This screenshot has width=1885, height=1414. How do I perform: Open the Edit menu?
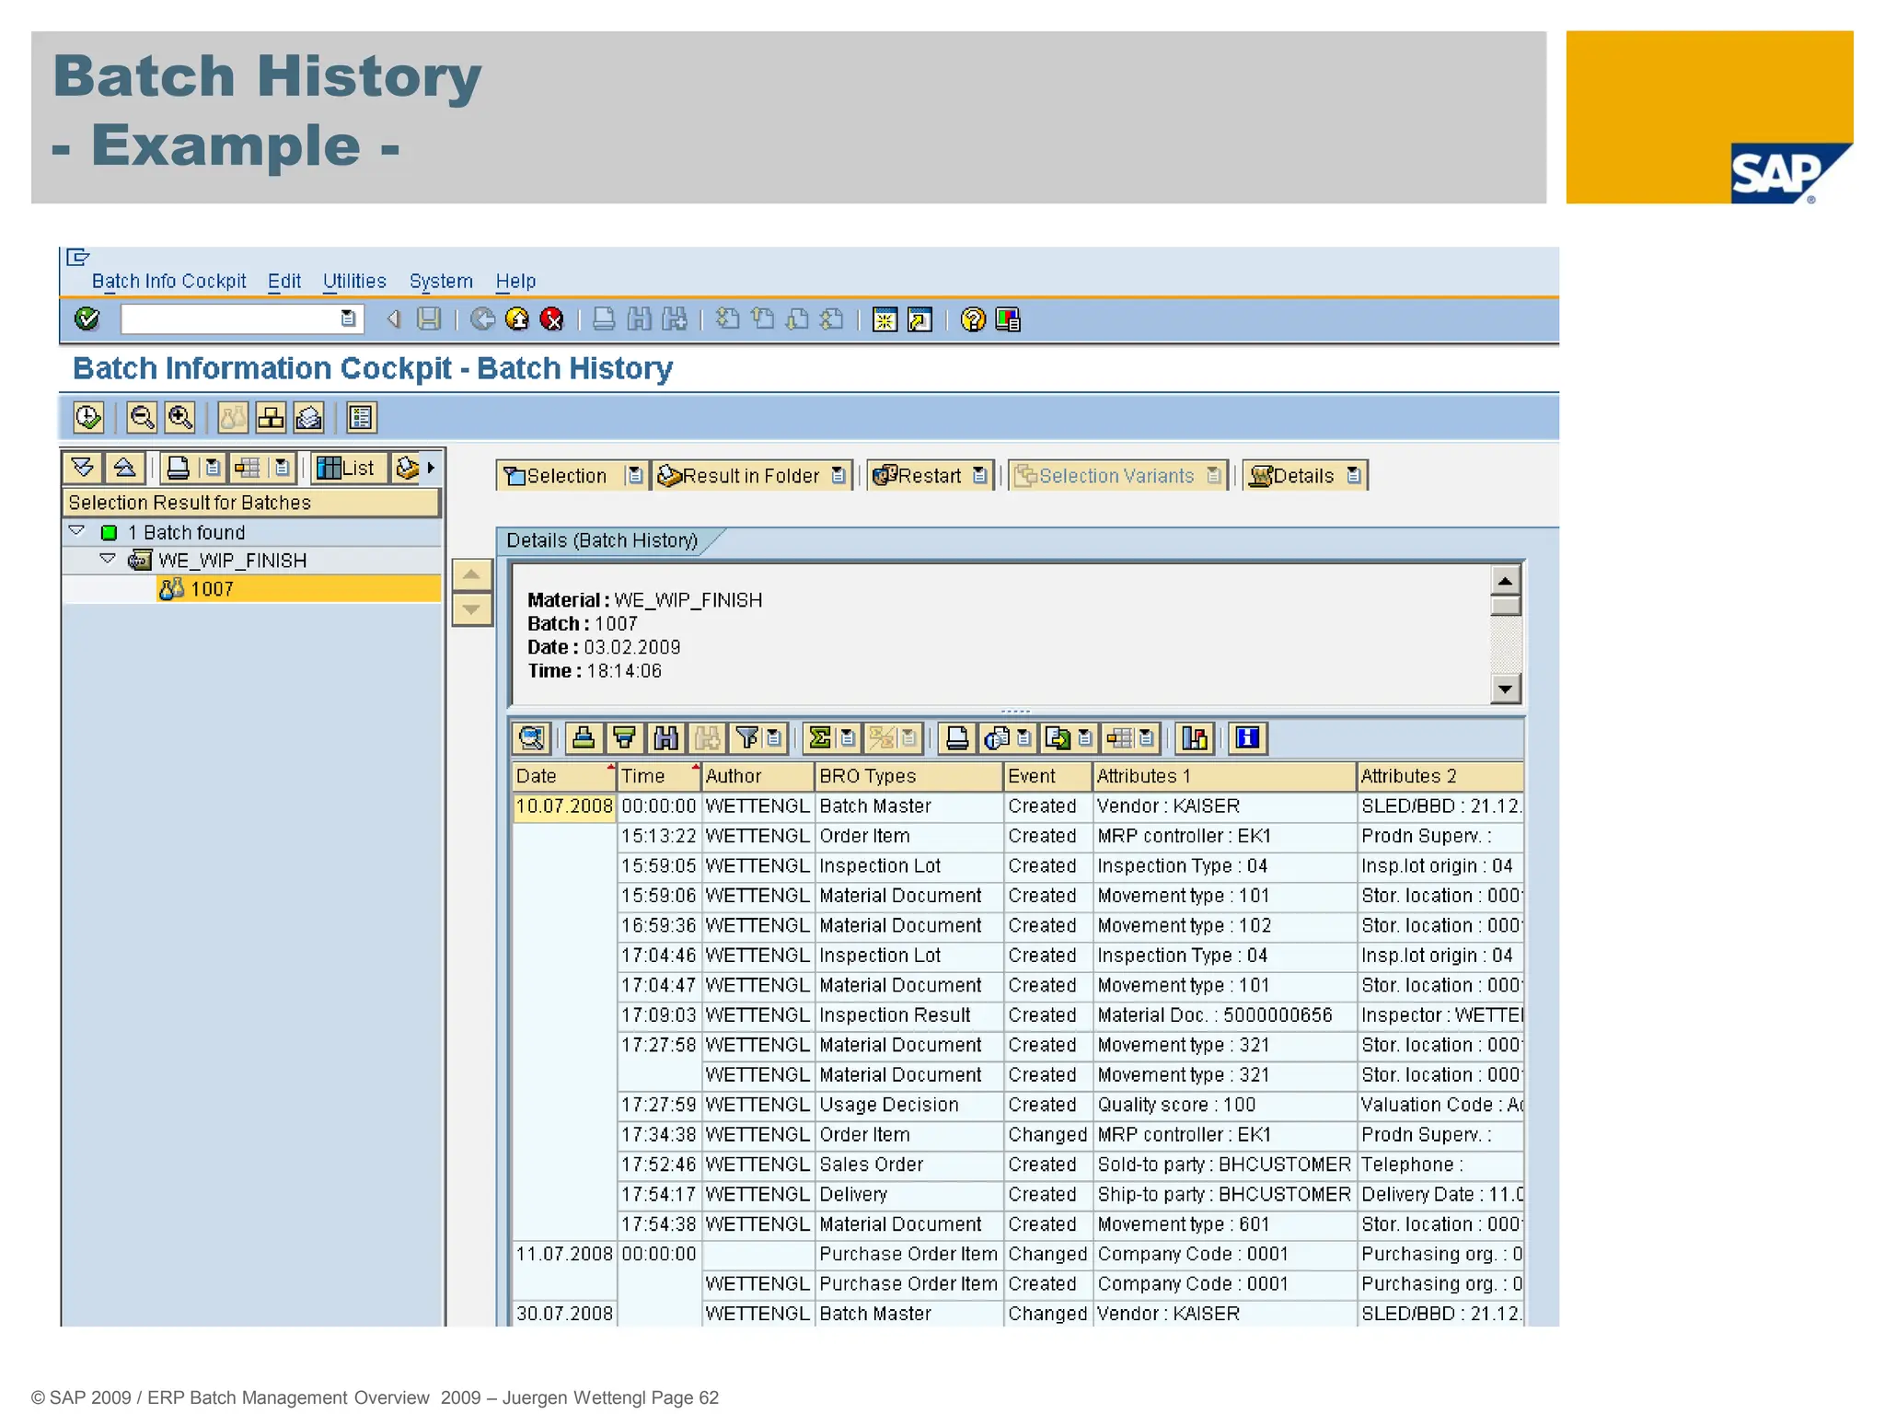pyautogui.click(x=284, y=281)
